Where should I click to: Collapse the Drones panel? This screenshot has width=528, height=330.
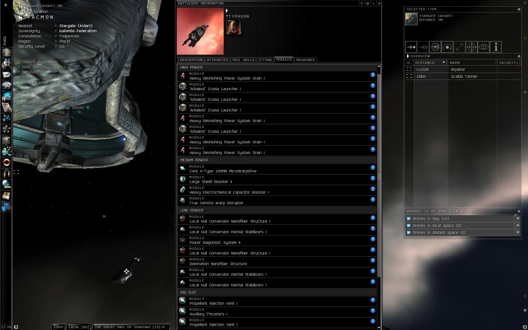click(x=519, y=211)
